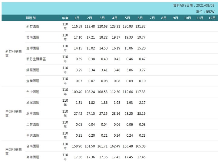The height and width of the screenshot is (162, 218).
Task: Select the value 3.29 for 銅鑼園區
Action: click(x=79, y=70)
